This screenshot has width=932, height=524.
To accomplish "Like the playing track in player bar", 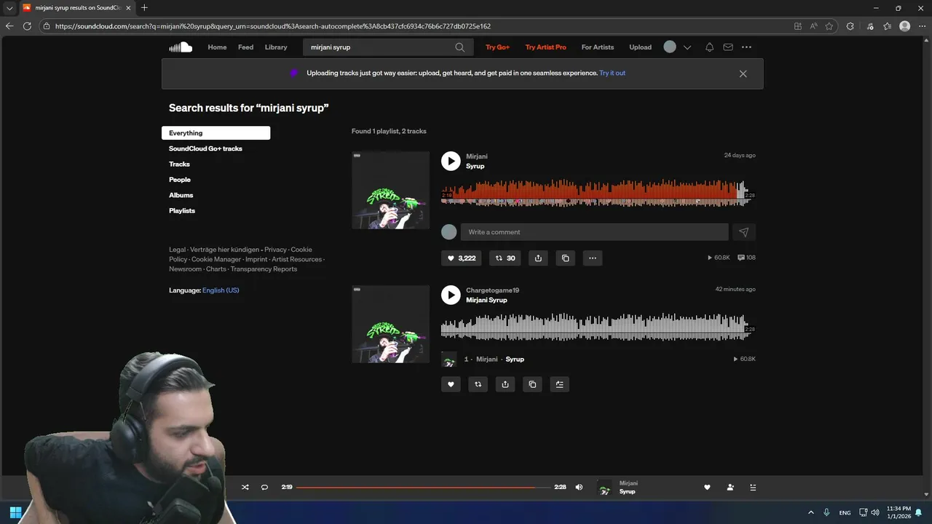I will tap(706, 488).
